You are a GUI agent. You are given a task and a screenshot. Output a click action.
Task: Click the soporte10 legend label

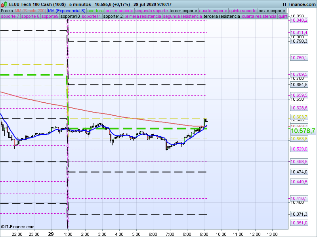pos(71,17)
